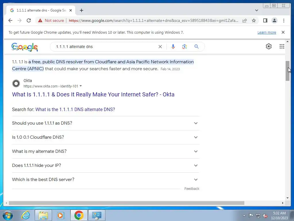Viewport: 294px width, 221px height.
Task: Expand Should you use 1.1.1.1 as DNS
Action: coord(106,123)
